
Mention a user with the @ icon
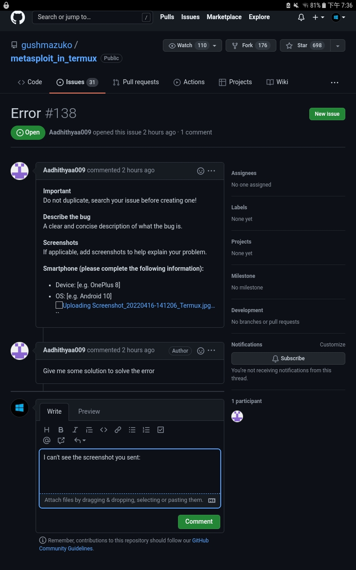pyautogui.click(x=47, y=440)
